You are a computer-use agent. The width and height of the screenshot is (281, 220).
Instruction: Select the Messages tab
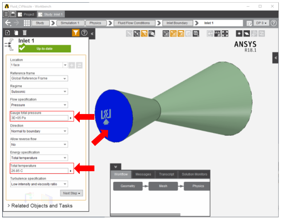143,174
